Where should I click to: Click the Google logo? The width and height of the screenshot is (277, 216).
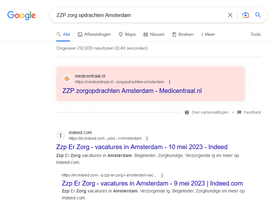pyautogui.click(x=22, y=15)
